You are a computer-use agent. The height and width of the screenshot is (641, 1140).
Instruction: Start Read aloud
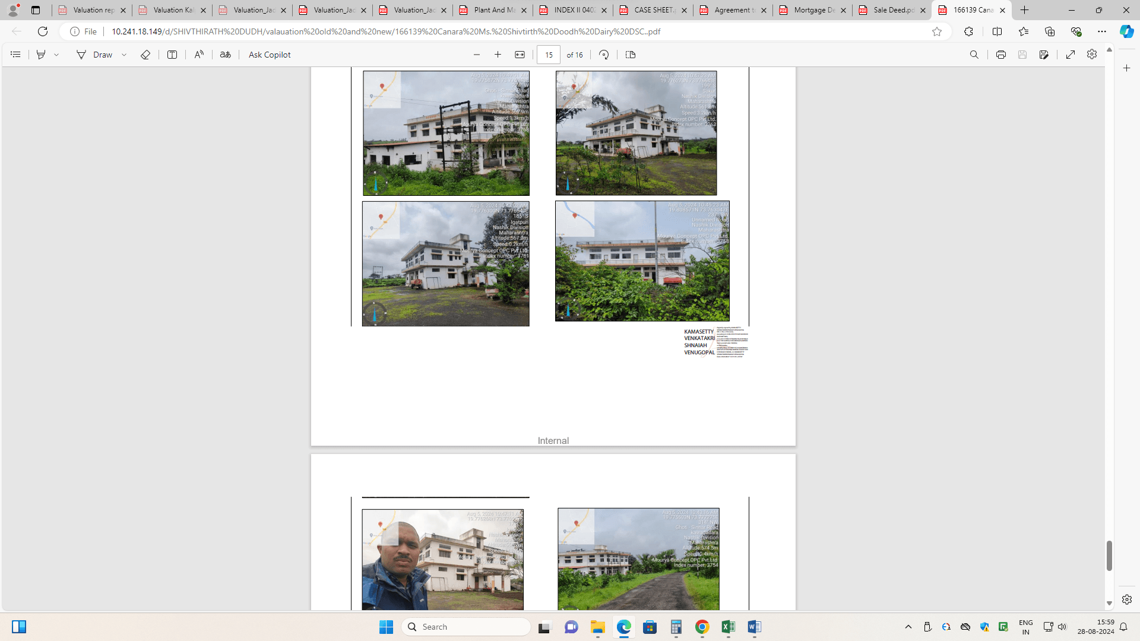click(x=199, y=55)
